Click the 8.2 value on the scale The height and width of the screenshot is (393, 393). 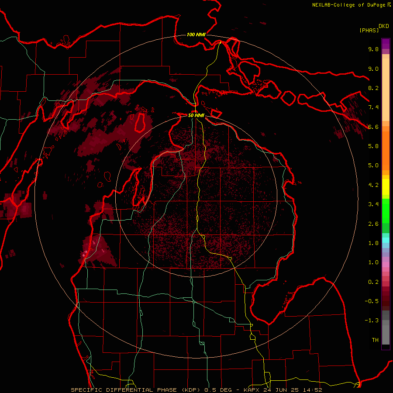(x=373, y=88)
